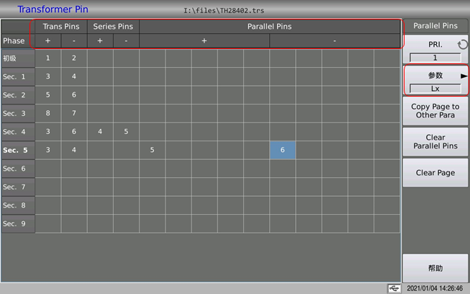
Task: Click the cycle arrow icon on PRI. button
Action: pyautogui.click(x=463, y=45)
